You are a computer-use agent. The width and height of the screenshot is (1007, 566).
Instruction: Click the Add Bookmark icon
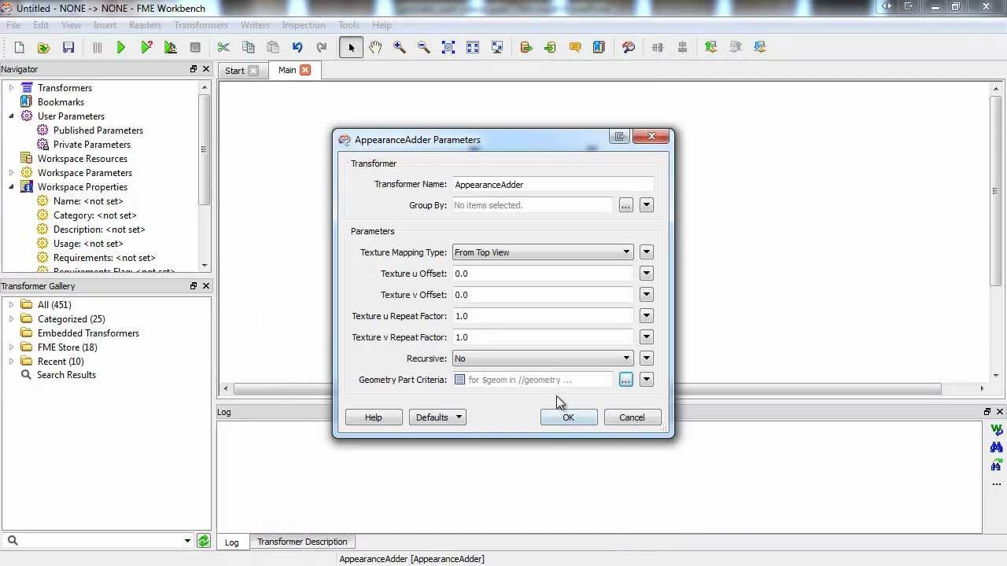point(599,47)
